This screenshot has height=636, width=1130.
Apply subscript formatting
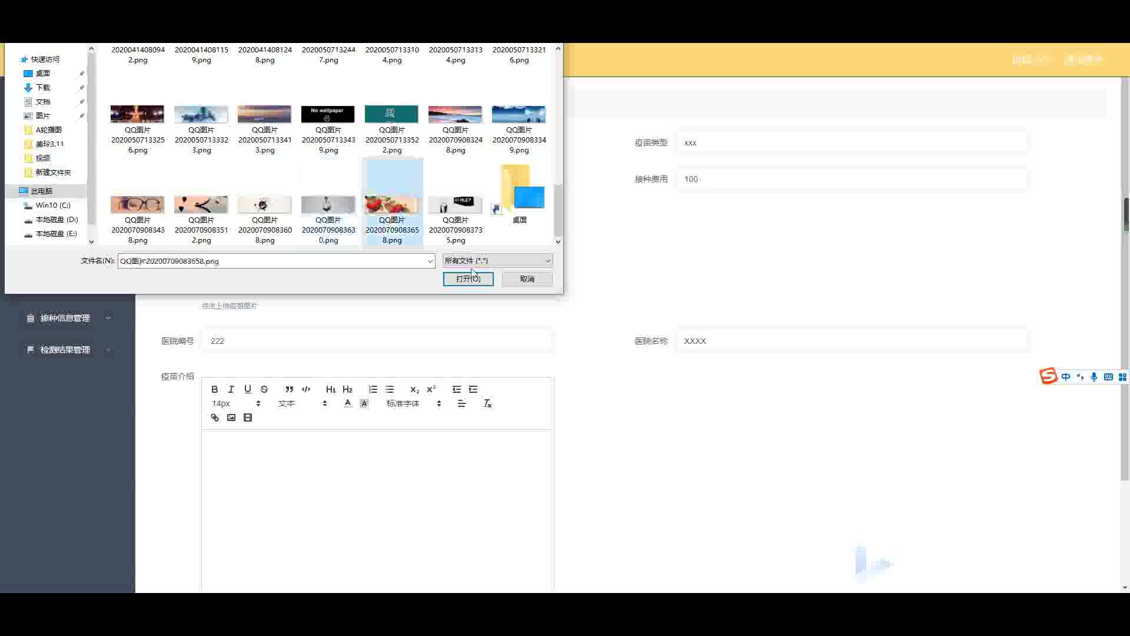click(414, 389)
